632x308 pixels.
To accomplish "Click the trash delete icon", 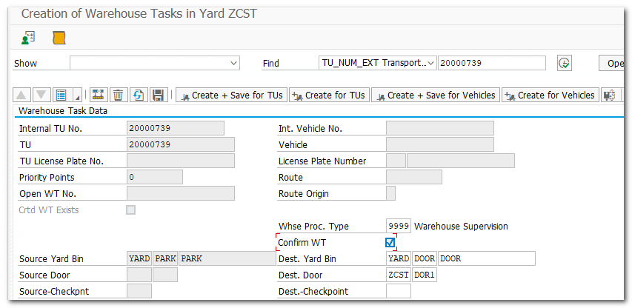I will click(x=118, y=95).
